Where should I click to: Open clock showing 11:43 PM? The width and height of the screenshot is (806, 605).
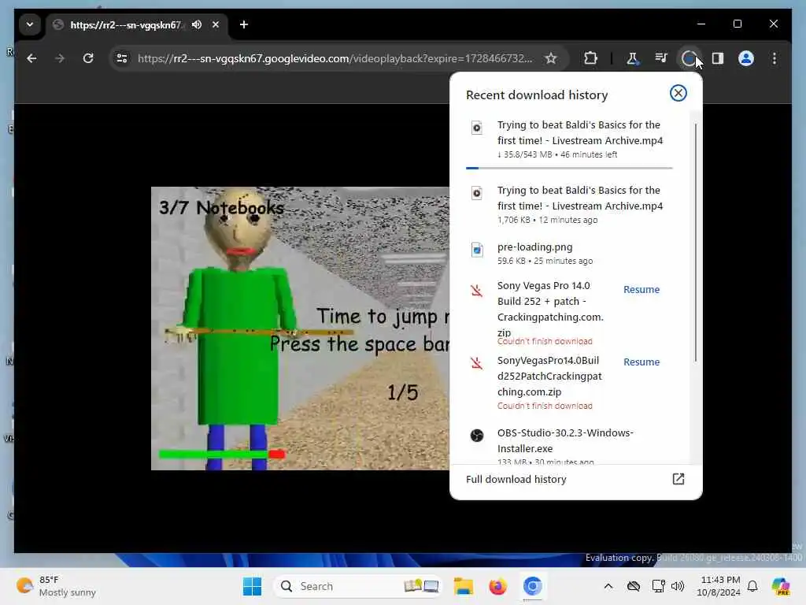tap(719, 586)
